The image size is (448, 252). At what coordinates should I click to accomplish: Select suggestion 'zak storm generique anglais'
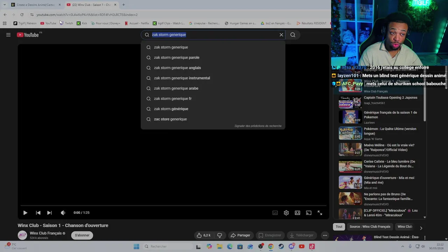[213, 68]
